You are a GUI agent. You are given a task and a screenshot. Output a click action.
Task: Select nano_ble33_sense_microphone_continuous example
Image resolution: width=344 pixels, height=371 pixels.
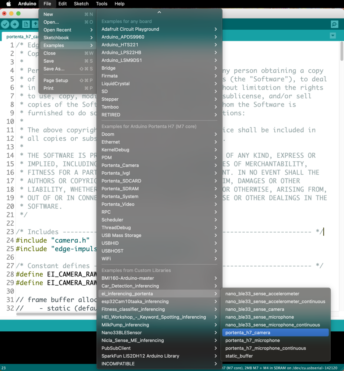click(275, 325)
